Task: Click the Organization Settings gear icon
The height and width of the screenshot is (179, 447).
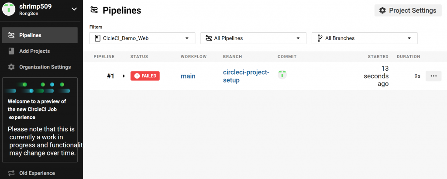Action: tap(11, 67)
